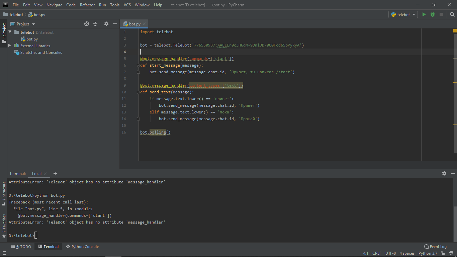This screenshot has height=257, width=457.
Task: Open the Navigate menu
Action: pyautogui.click(x=54, y=5)
